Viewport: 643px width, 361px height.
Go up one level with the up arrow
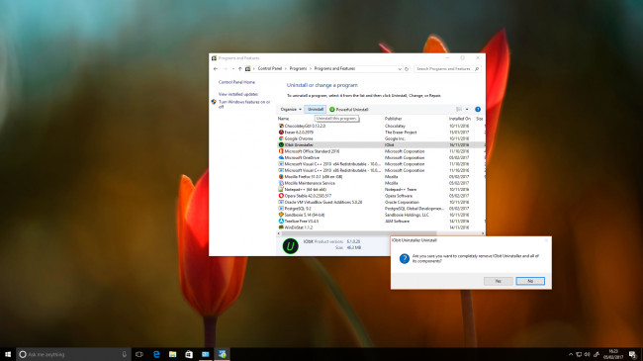[240, 69]
